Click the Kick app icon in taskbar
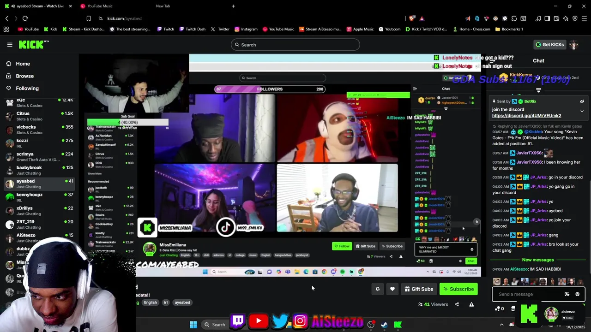Screen dimensions: 591x332 tap(398, 325)
